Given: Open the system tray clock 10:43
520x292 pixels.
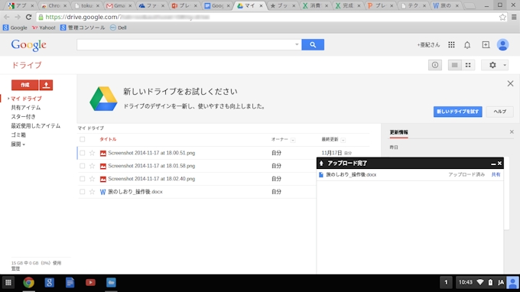Looking at the screenshot, I should point(465,283).
